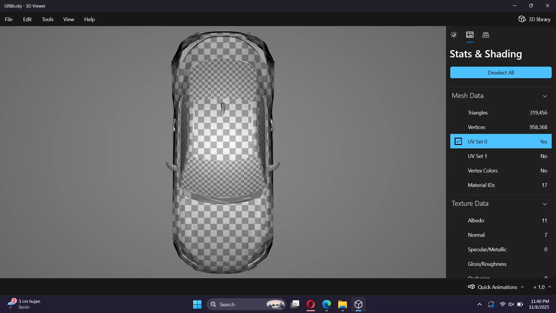Click the car model in the viewport
This screenshot has height=313, width=556.
click(x=223, y=152)
